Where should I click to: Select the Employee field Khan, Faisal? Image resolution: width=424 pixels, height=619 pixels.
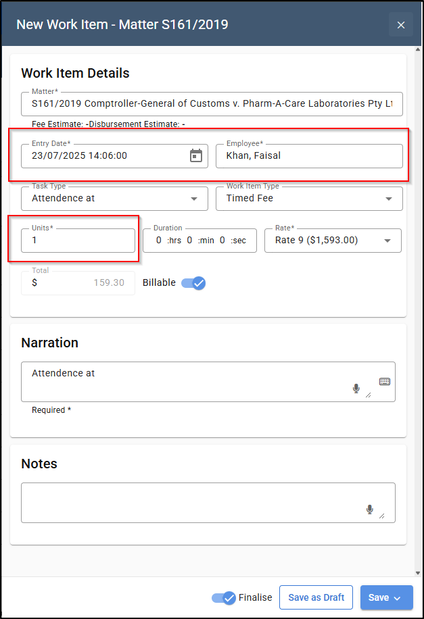(309, 156)
